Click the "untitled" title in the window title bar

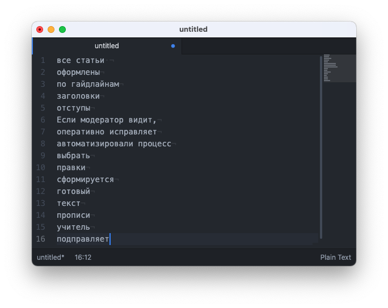click(x=193, y=29)
